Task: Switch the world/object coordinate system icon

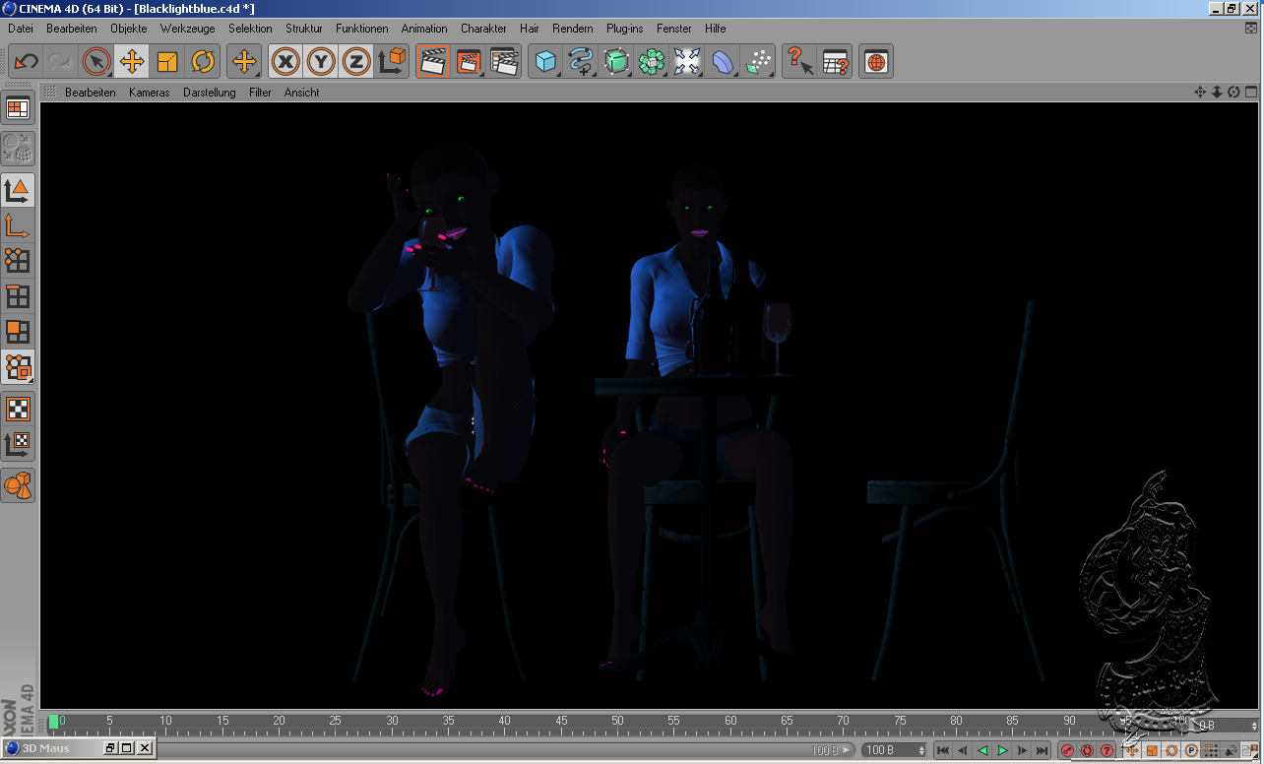Action: (x=392, y=62)
